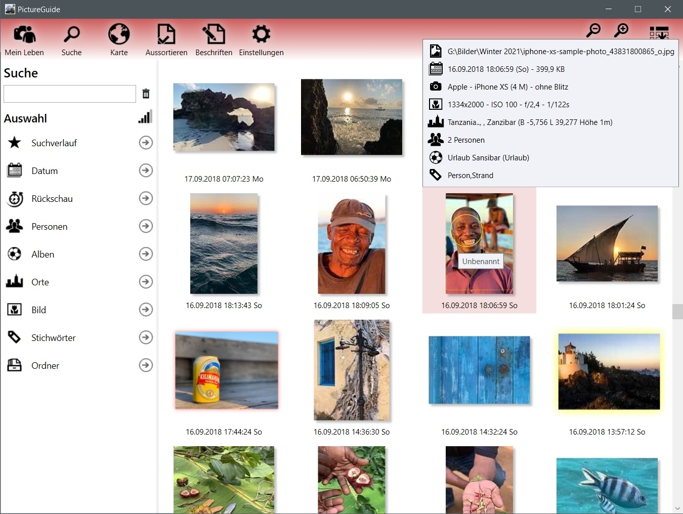Open the Aussortieren tool
The height and width of the screenshot is (514, 683).
coord(166,40)
